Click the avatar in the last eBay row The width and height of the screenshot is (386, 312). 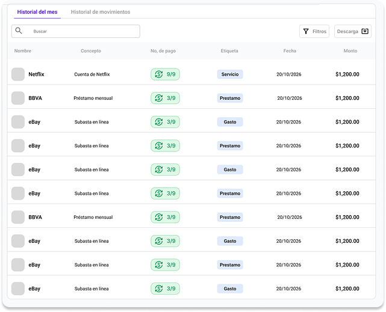pyautogui.click(x=18, y=289)
